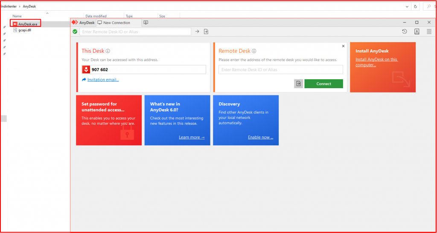Open the address book icon in the toolbar
The height and width of the screenshot is (233, 437).
pyautogui.click(x=417, y=32)
